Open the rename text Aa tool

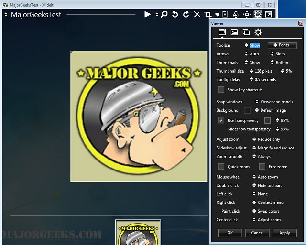tap(236, 14)
